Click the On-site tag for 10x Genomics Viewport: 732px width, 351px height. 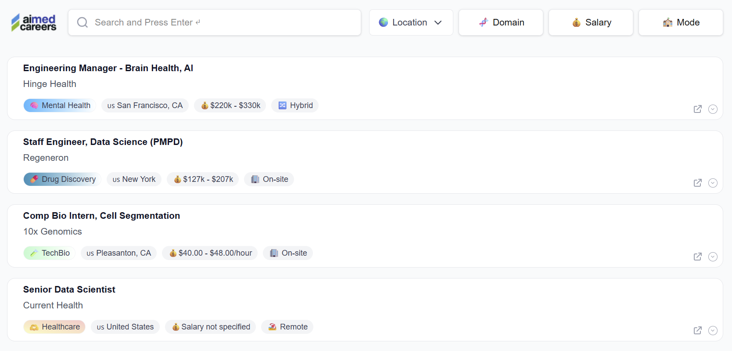[x=288, y=253]
